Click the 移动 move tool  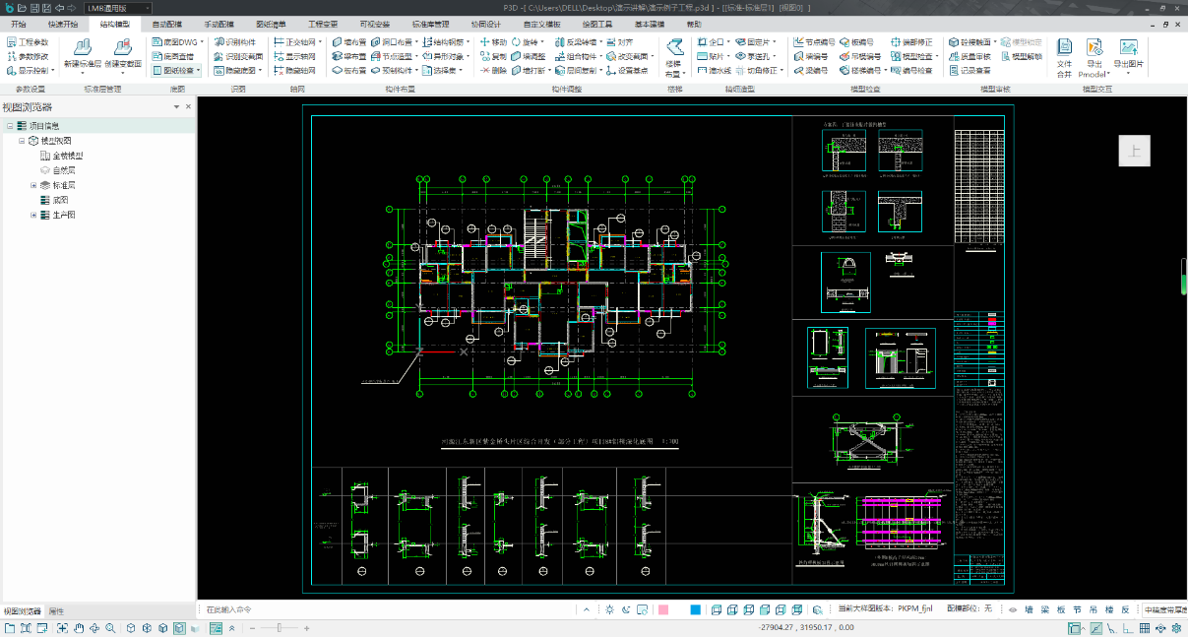click(493, 42)
